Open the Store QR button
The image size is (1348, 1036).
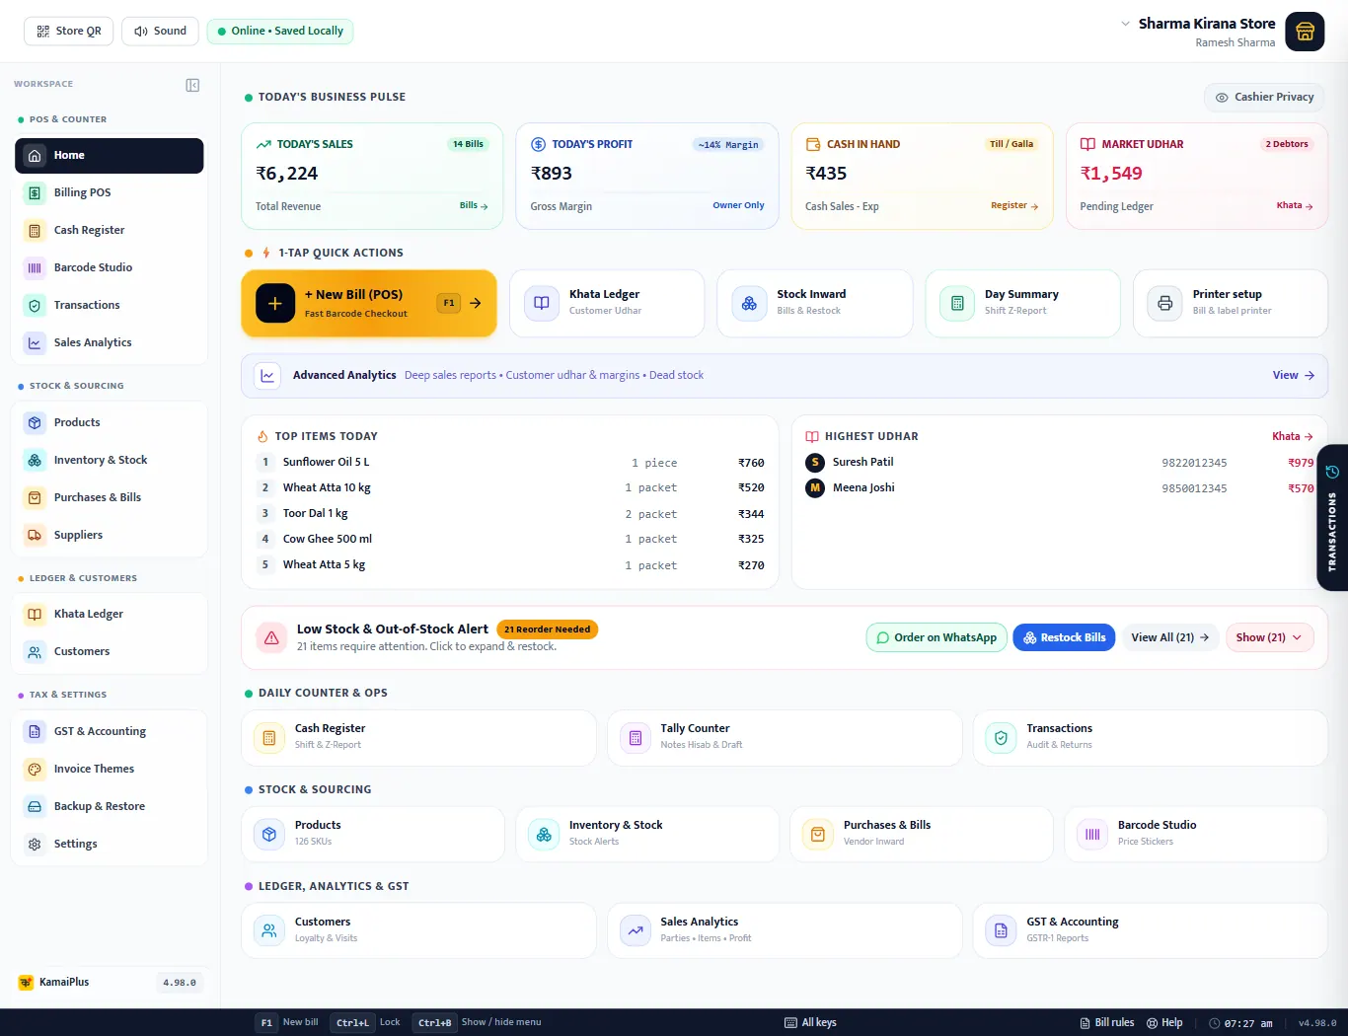coord(69,31)
